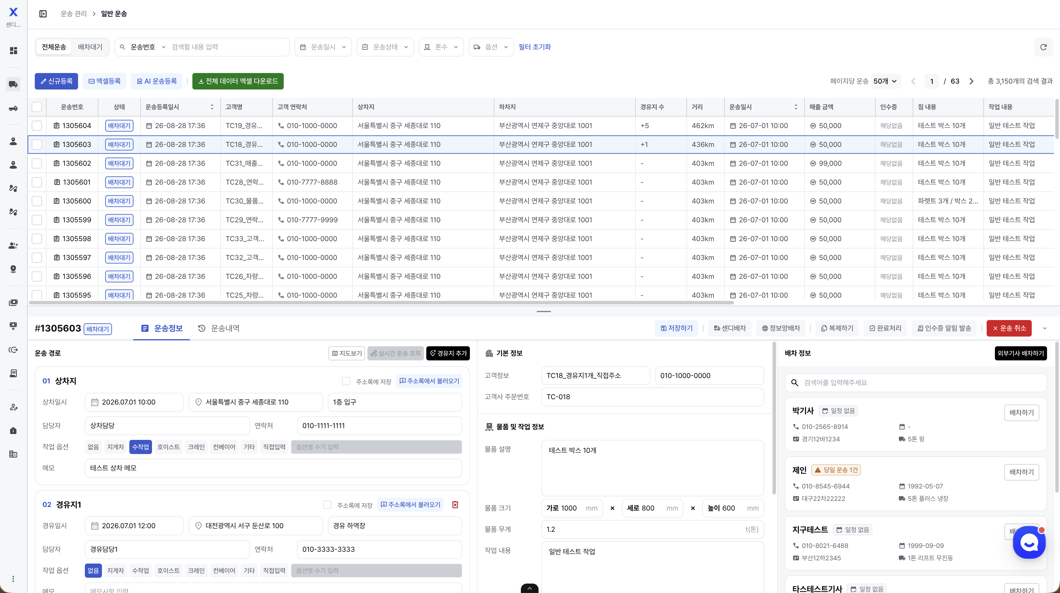
Task: Assign 박기사 with the 배차하기 button
Action: (x=1021, y=413)
